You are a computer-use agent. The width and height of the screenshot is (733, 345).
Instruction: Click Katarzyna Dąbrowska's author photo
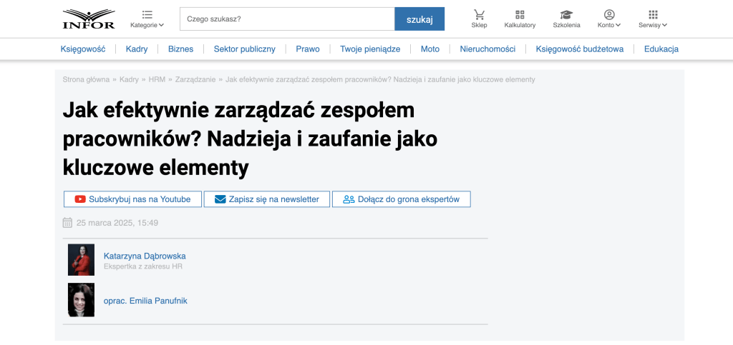[81, 260]
